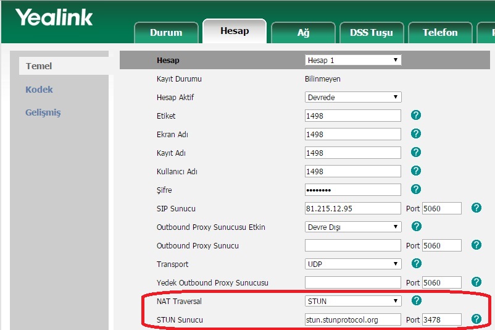Click the help icon next to Etiket
The image size is (495, 330).
[416, 116]
